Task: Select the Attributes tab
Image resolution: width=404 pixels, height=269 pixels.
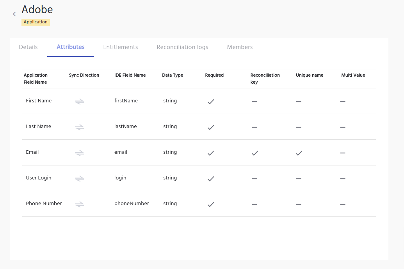Action: coord(71,47)
